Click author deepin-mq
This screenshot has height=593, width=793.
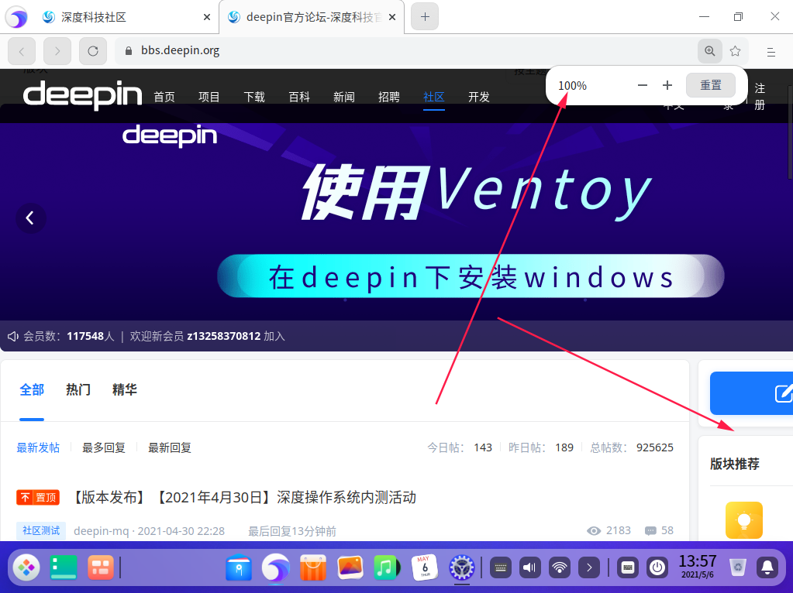point(101,531)
